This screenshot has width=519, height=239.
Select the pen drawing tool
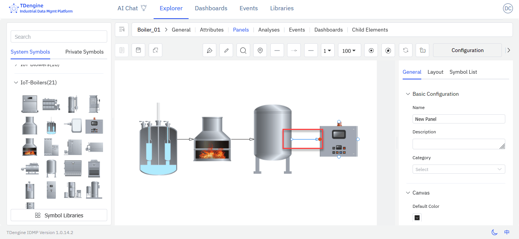(x=210, y=51)
